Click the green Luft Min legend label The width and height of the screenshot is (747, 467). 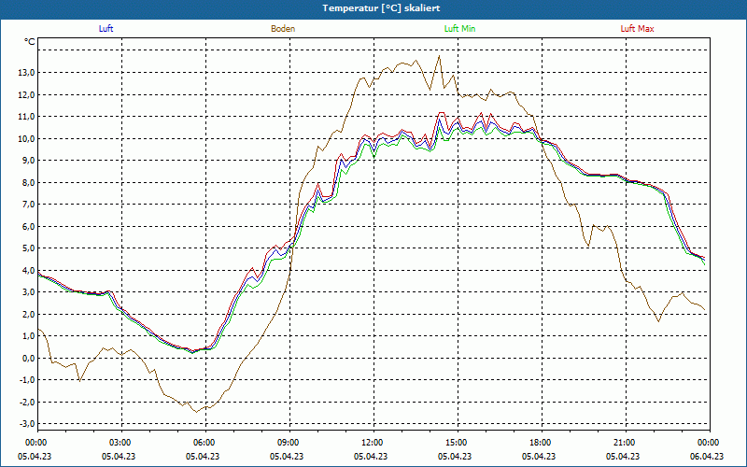[459, 29]
